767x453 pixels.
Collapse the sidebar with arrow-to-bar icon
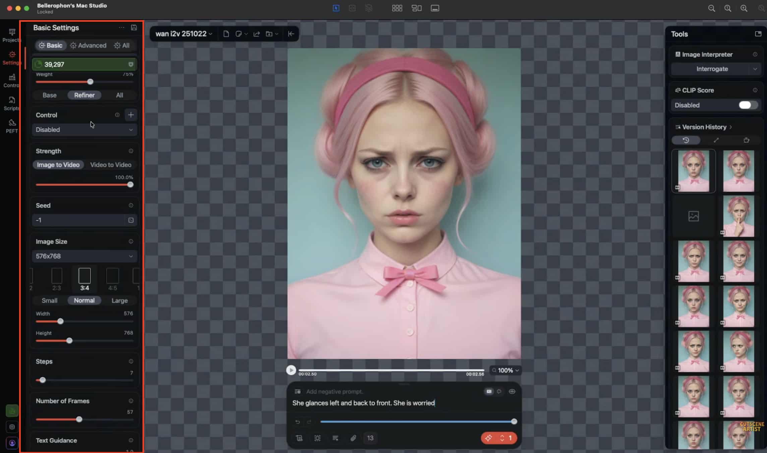[291, 34]
